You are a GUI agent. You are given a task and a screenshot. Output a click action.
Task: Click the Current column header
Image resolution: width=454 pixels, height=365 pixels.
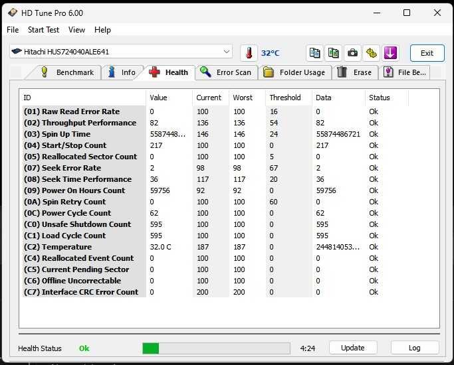(x=211, y=98)
